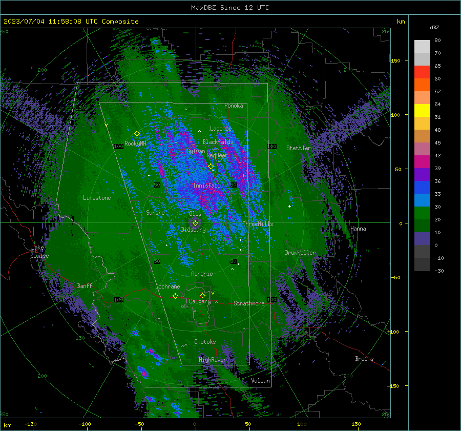Click the Stettler city label

click(299, 148)
